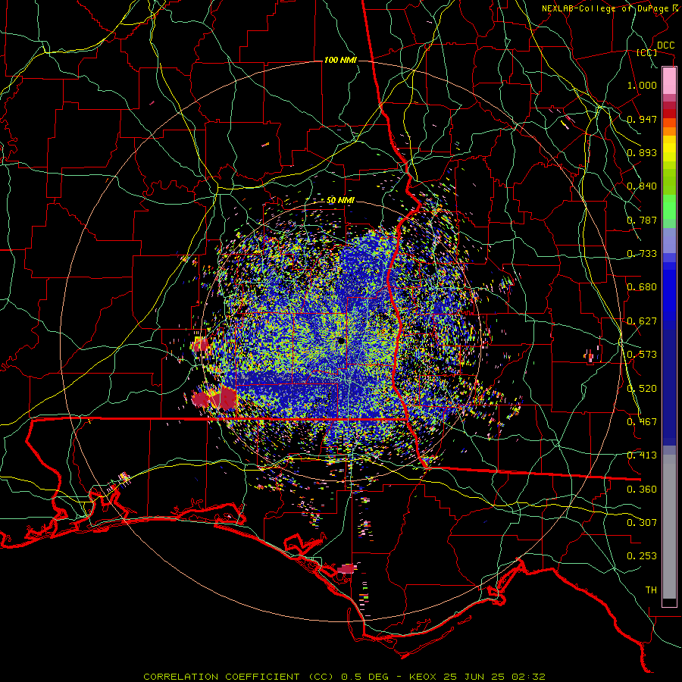Click the 0.253 legend value
Screen dimensions: 682x682
pos(642,556)
